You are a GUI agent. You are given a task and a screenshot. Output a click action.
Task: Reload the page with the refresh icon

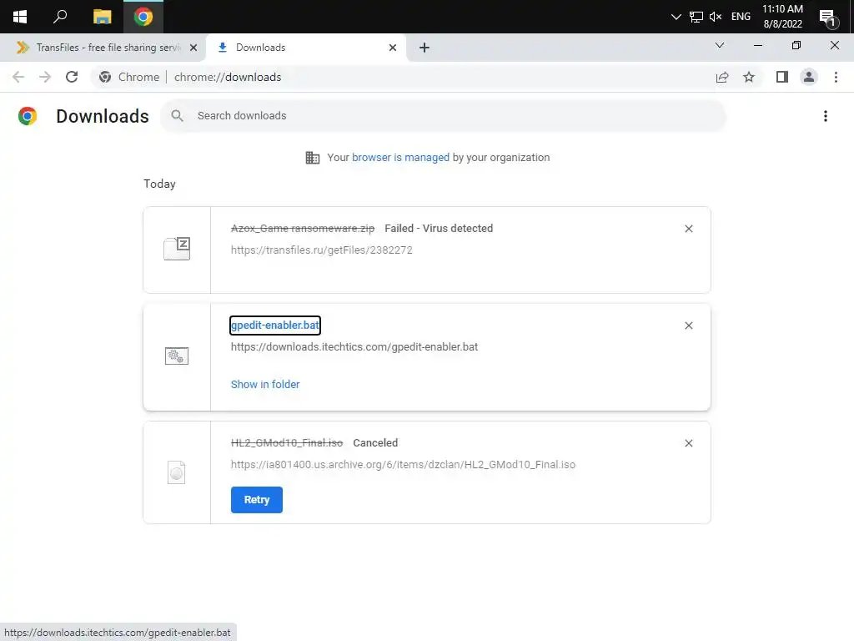coord(72,77)
